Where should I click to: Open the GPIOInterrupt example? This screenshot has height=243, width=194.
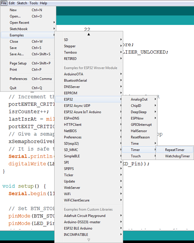tap(139, 125)
